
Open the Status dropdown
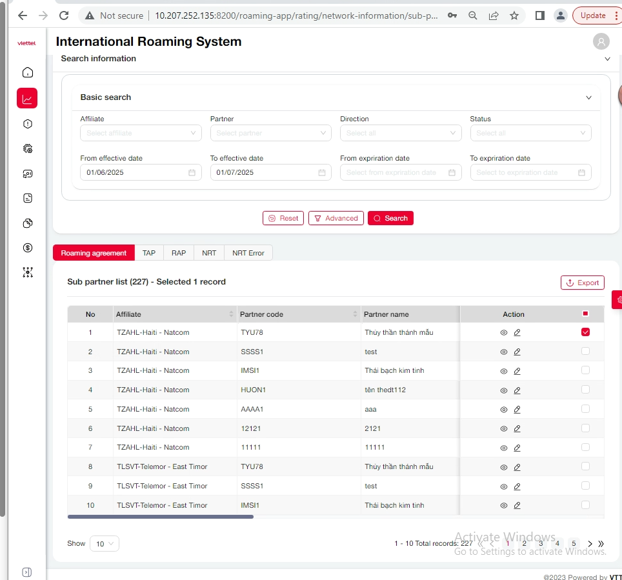click(x=530, y=134)
